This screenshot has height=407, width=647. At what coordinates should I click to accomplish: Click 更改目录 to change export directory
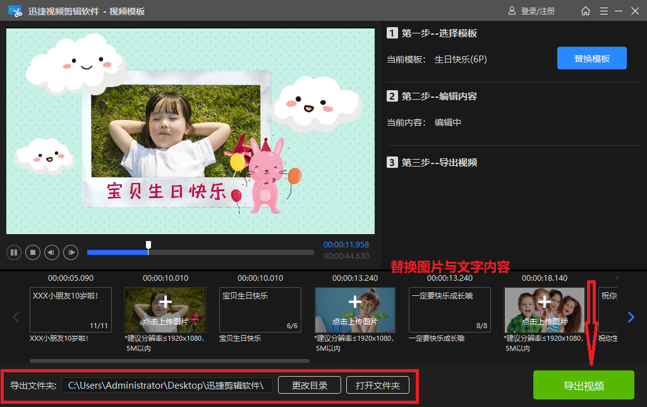click(309, 385)
